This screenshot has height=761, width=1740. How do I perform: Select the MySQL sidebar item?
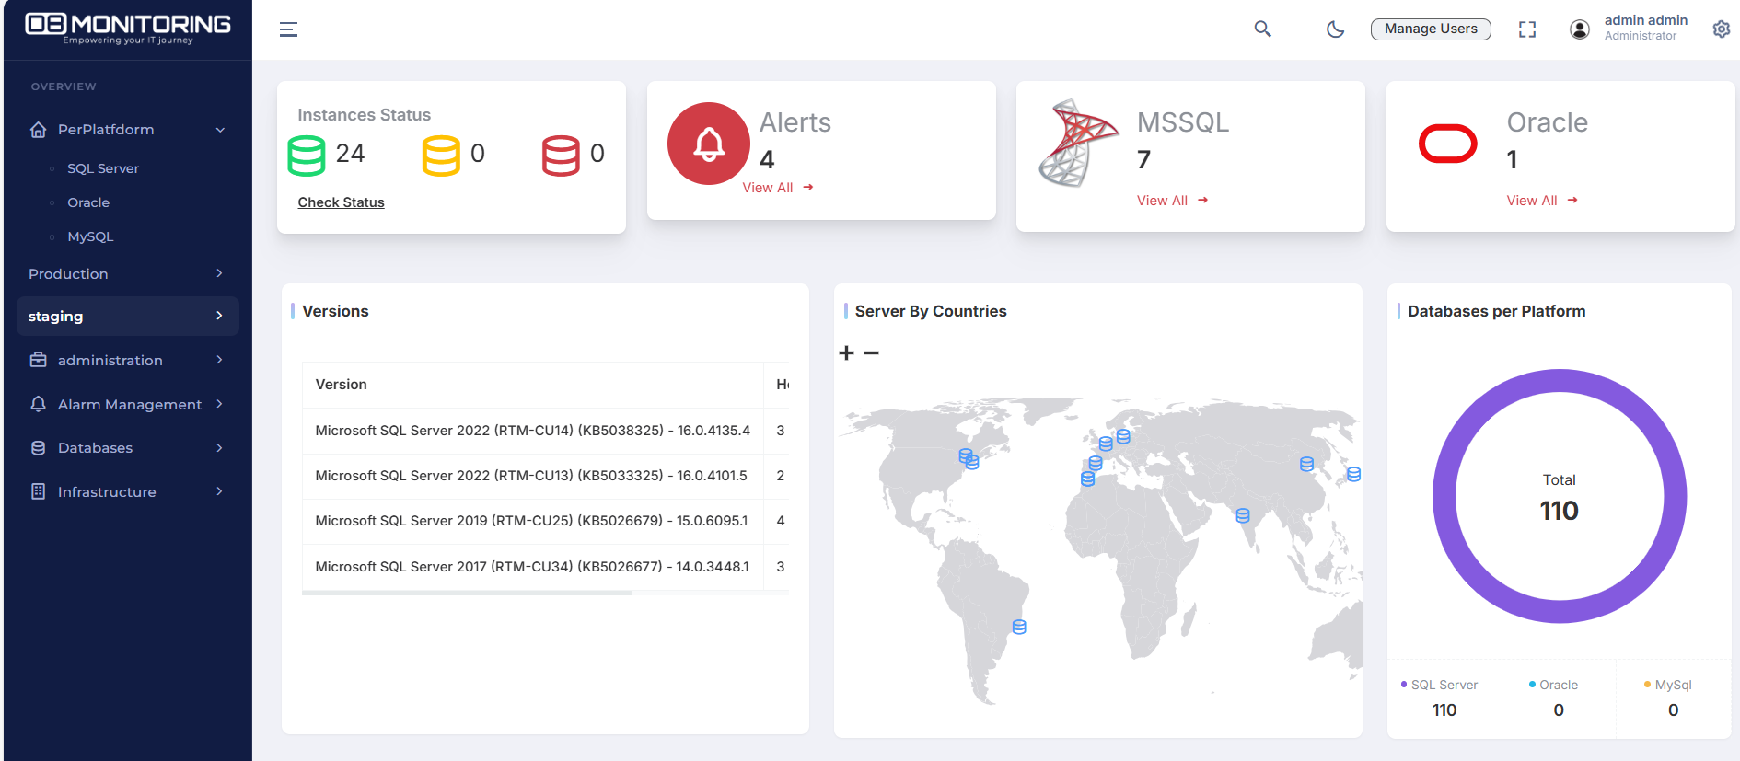click(x=90, y=236)
